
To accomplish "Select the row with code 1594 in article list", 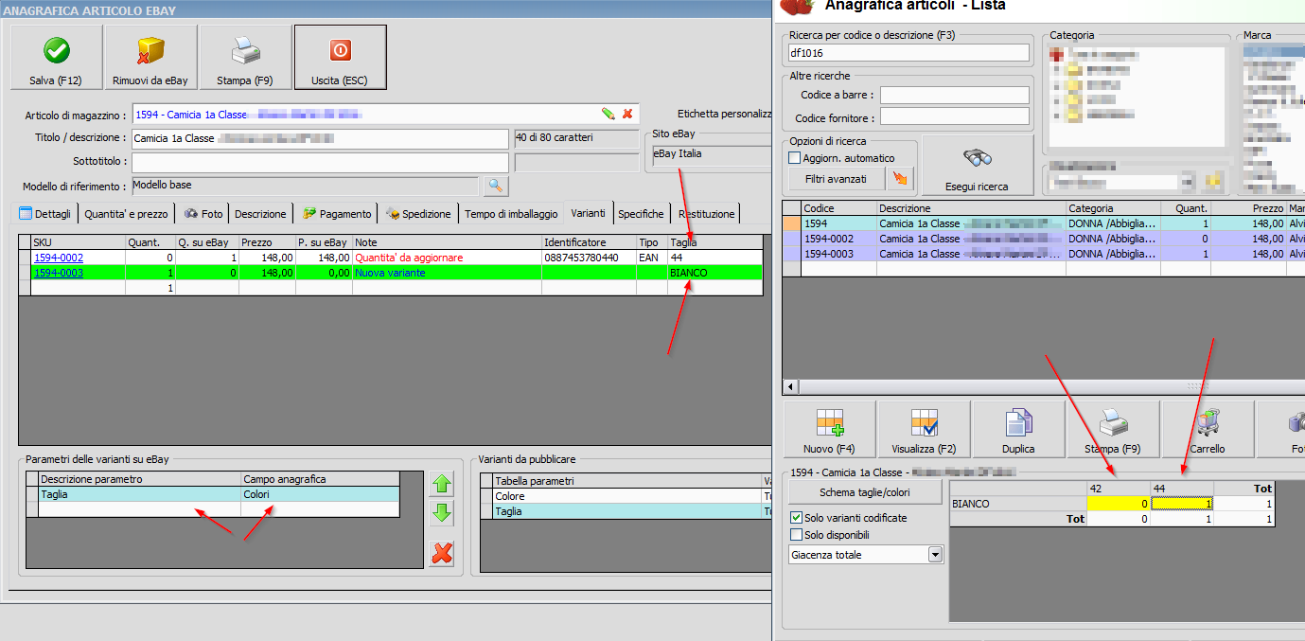I will 1044,223.
